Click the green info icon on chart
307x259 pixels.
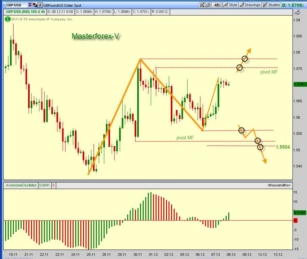8,19
